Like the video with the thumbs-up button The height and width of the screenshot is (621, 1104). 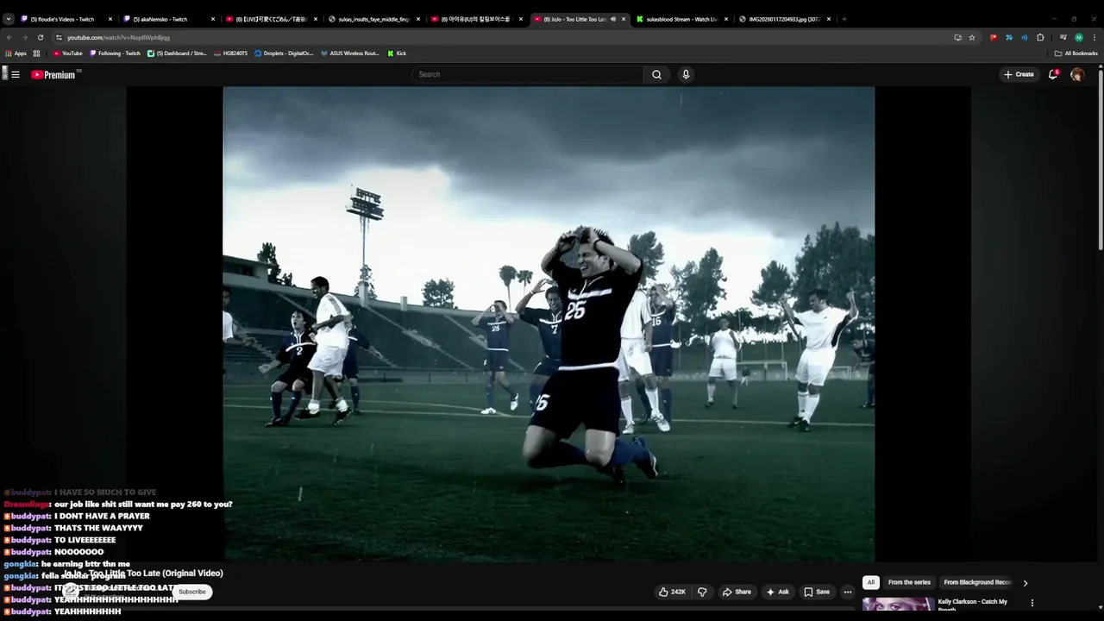(672, 592)
